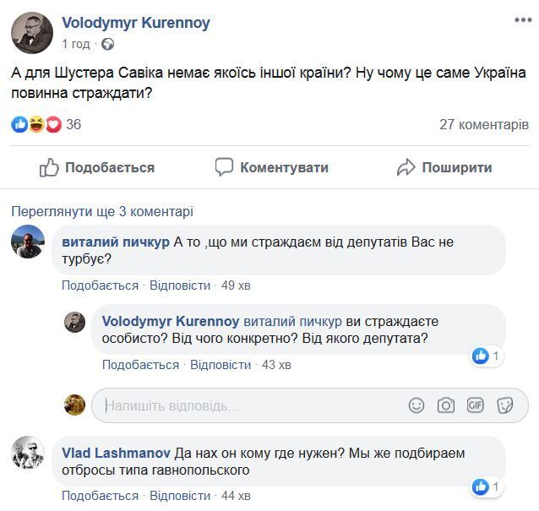Open Volodymyr Kurennoy's profile from post header
The height and width of the screenshot is (511, 539).
pyautogui.click(x=136, y=23)
